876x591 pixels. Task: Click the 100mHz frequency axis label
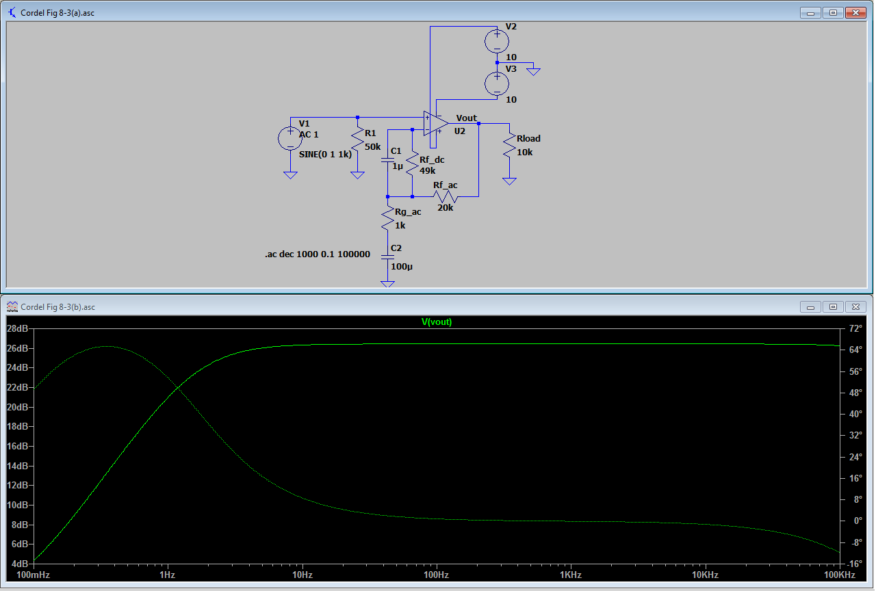point(34,576)
